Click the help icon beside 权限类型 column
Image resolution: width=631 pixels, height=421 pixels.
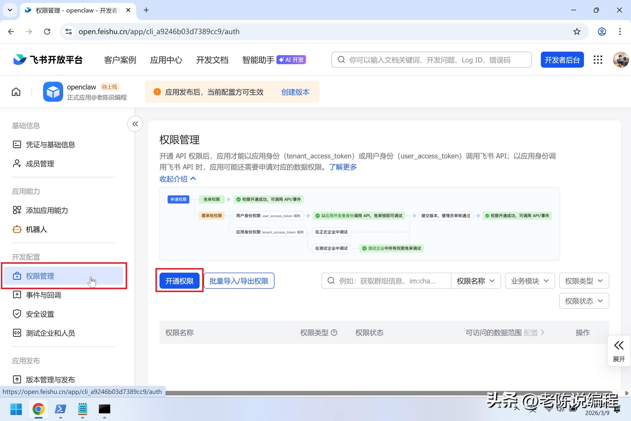coord(334,332)
